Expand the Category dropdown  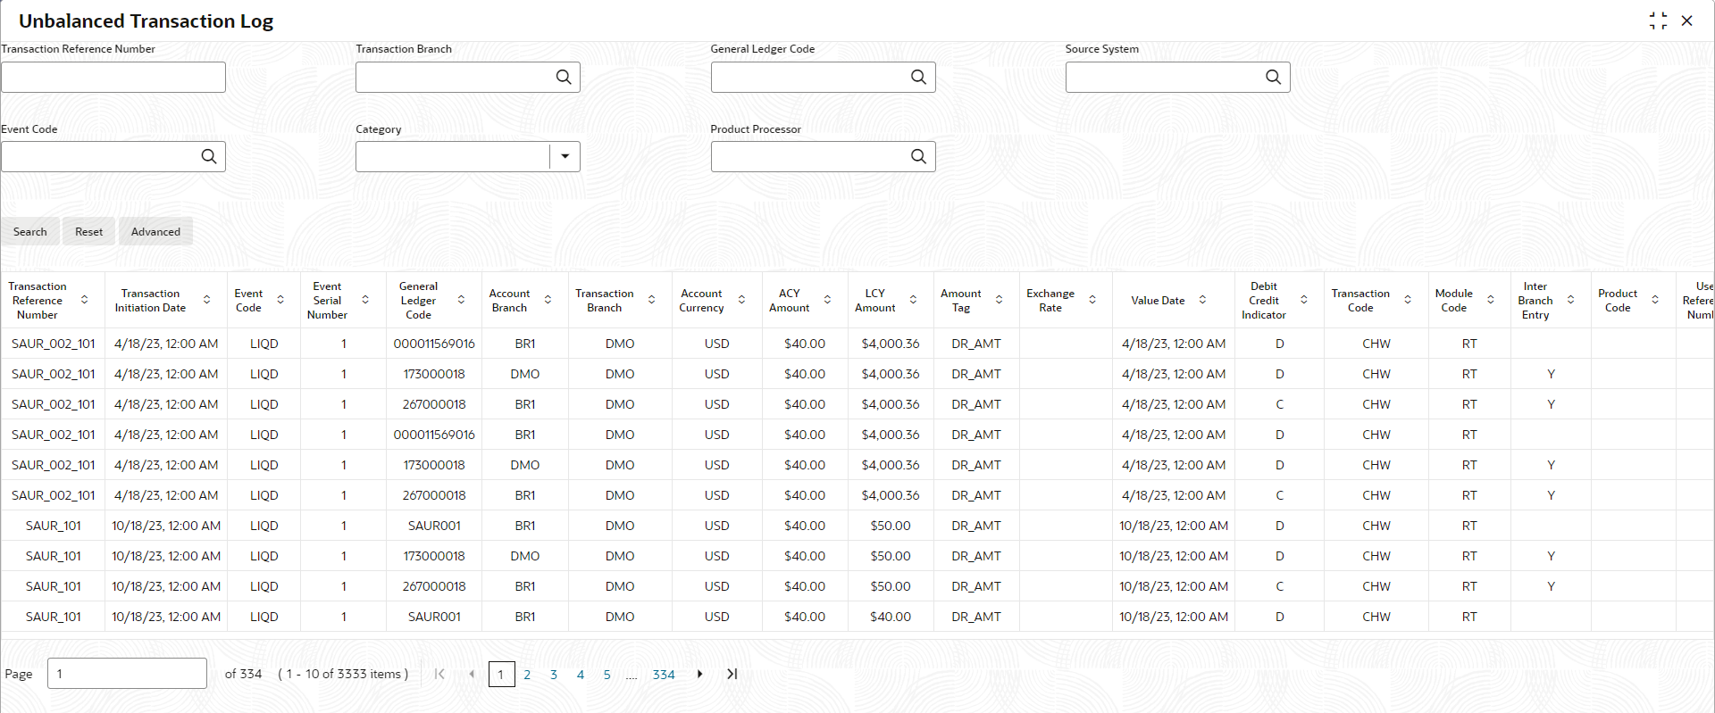(565, 156)
